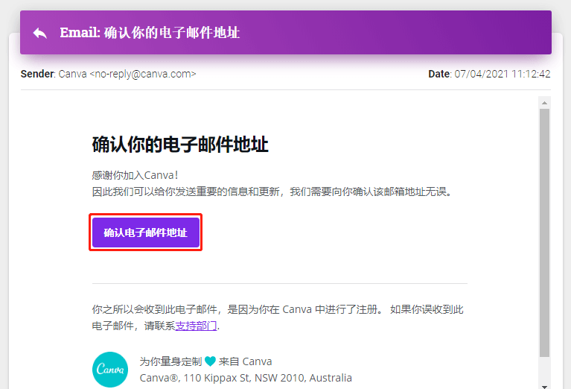
Task: Click the text 来自 Canva
Action: point(245,361)
